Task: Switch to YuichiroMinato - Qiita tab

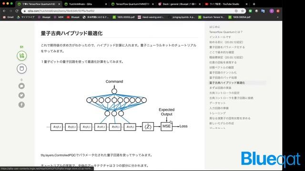Action: [x=86, y=4]
